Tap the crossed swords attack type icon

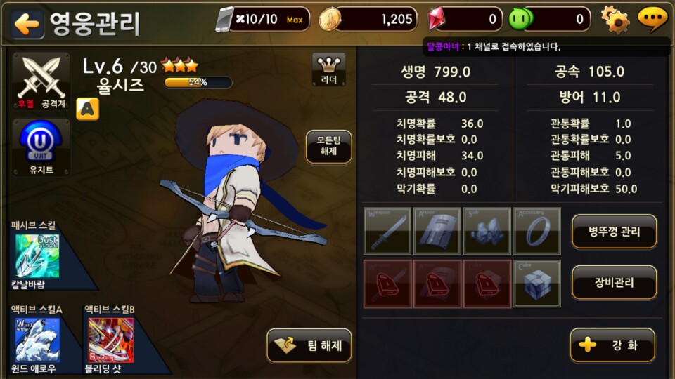click(41, 81)
